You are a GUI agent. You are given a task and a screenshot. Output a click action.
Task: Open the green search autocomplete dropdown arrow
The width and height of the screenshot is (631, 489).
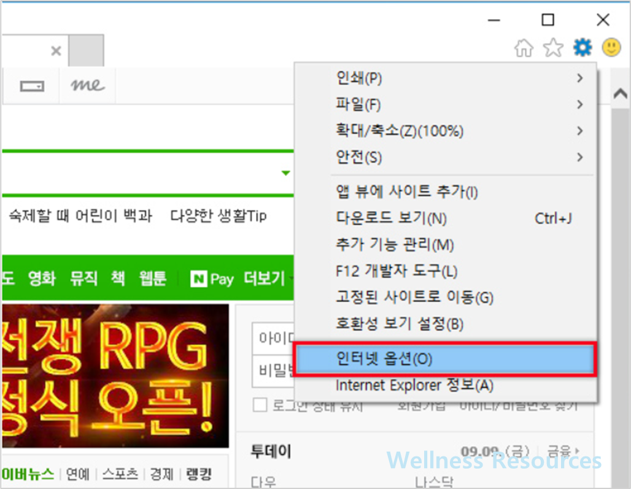[x=285, y=173]
